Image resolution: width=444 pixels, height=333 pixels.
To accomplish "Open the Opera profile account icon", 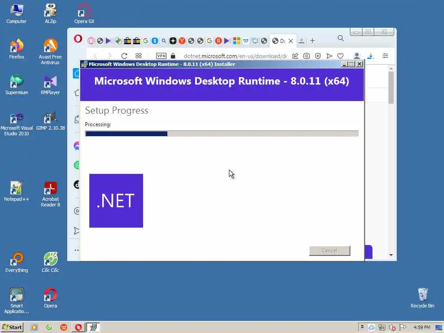I will (357, 56).
